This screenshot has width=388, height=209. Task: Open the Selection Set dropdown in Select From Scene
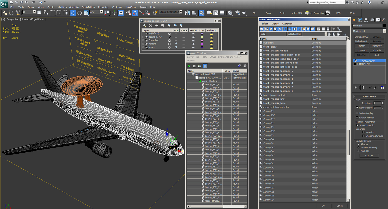click(x=326, y=34)
